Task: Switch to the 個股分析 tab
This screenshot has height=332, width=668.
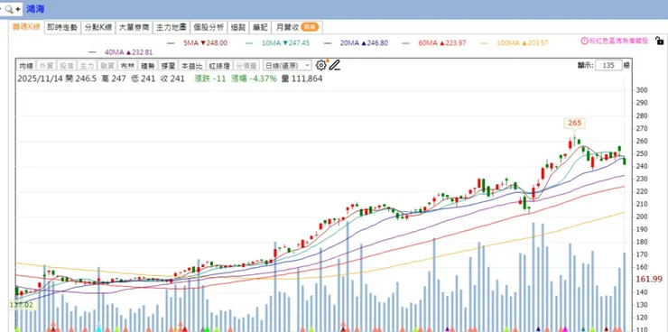Action: coord(209,28)
